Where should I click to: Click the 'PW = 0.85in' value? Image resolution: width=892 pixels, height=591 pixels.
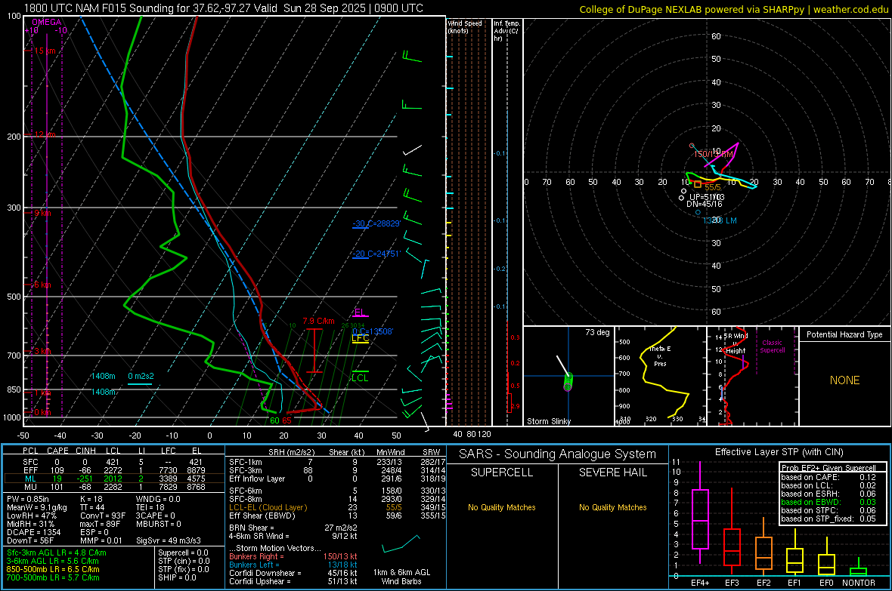(x=28, y=499)
